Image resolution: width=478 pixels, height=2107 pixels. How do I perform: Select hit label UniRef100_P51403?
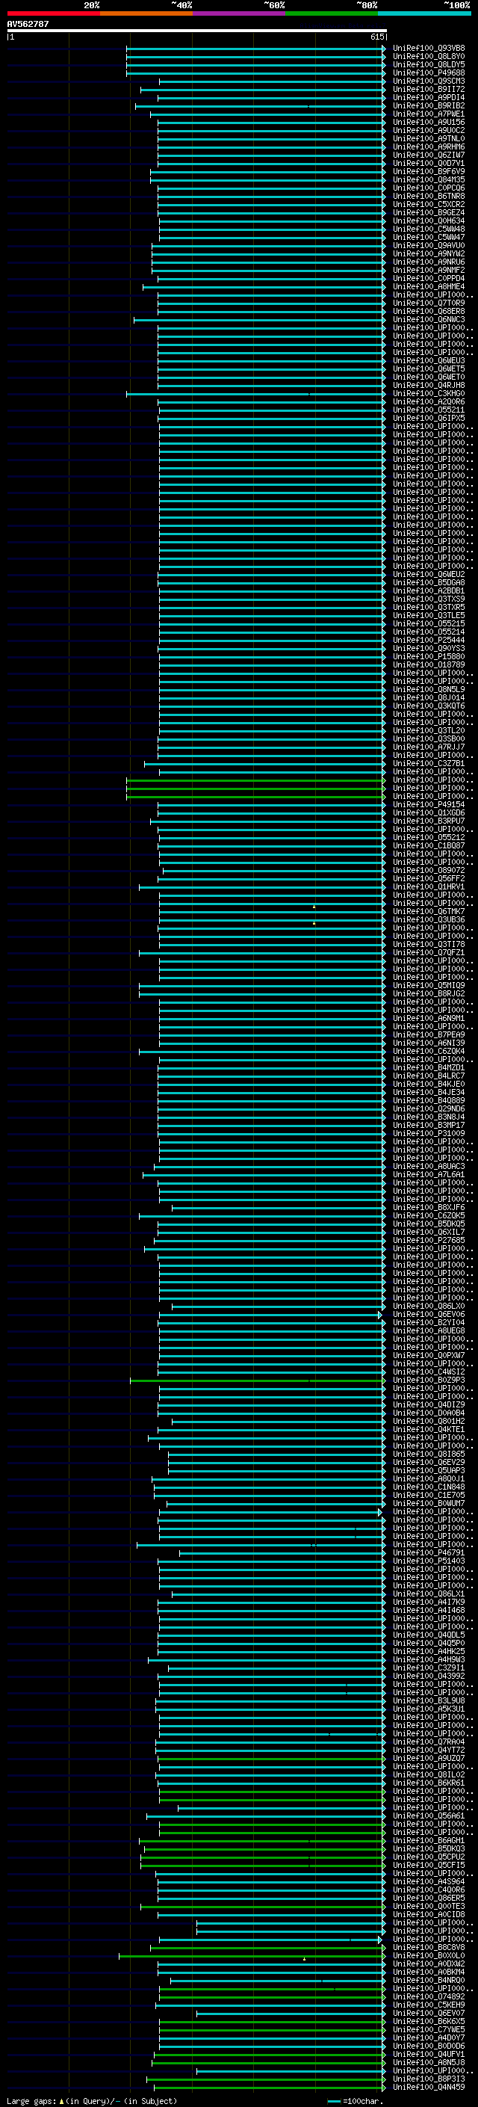(x=429, y=1561)
